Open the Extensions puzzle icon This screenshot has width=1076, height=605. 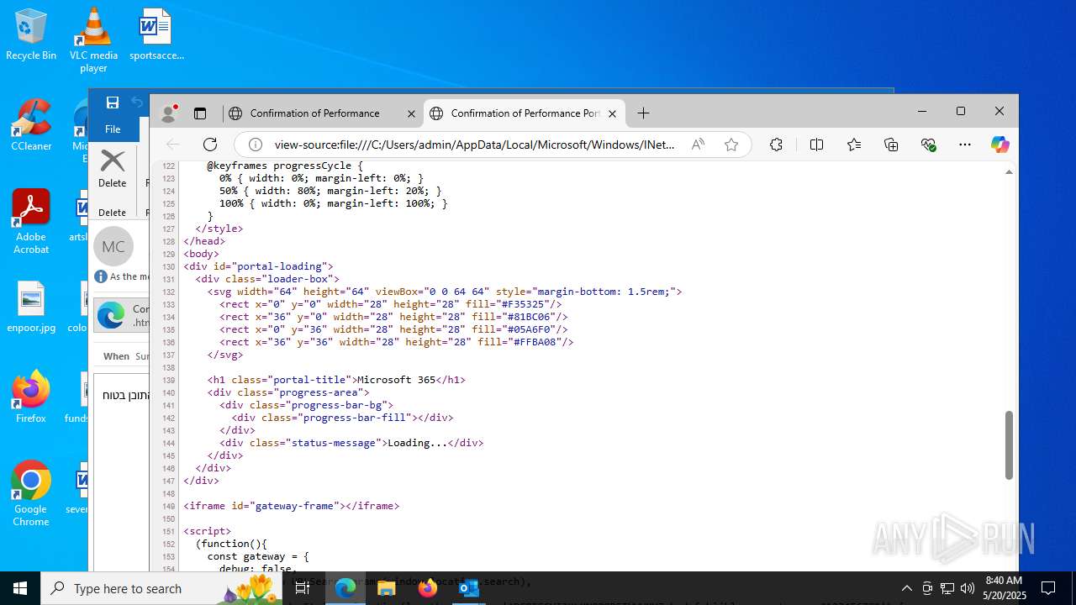(x=776, y=145)
